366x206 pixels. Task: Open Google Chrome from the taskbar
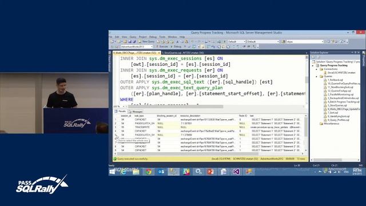tap(149, 172)
